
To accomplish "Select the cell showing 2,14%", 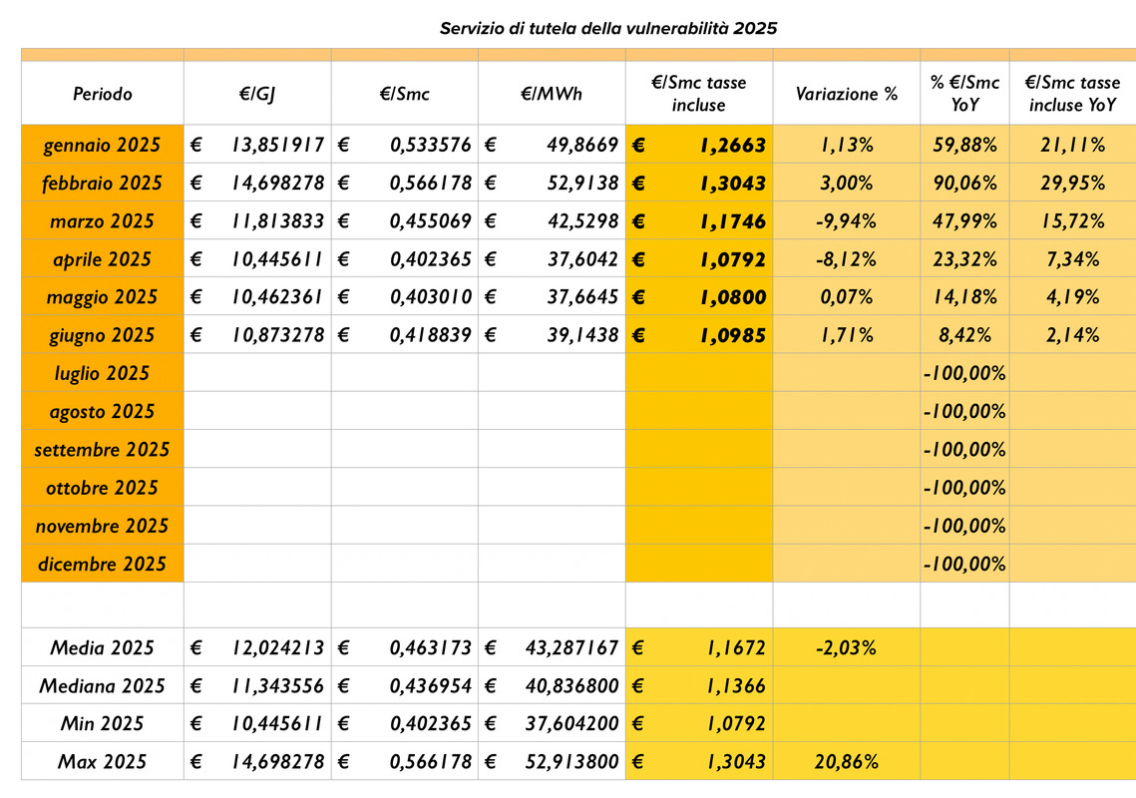I will (x=1072, y=335).
